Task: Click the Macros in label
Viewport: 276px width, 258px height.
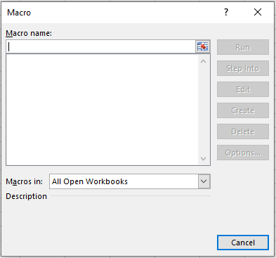Action: point(25,181)
